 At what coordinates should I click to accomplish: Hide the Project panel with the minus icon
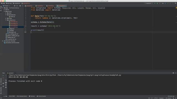22,6
